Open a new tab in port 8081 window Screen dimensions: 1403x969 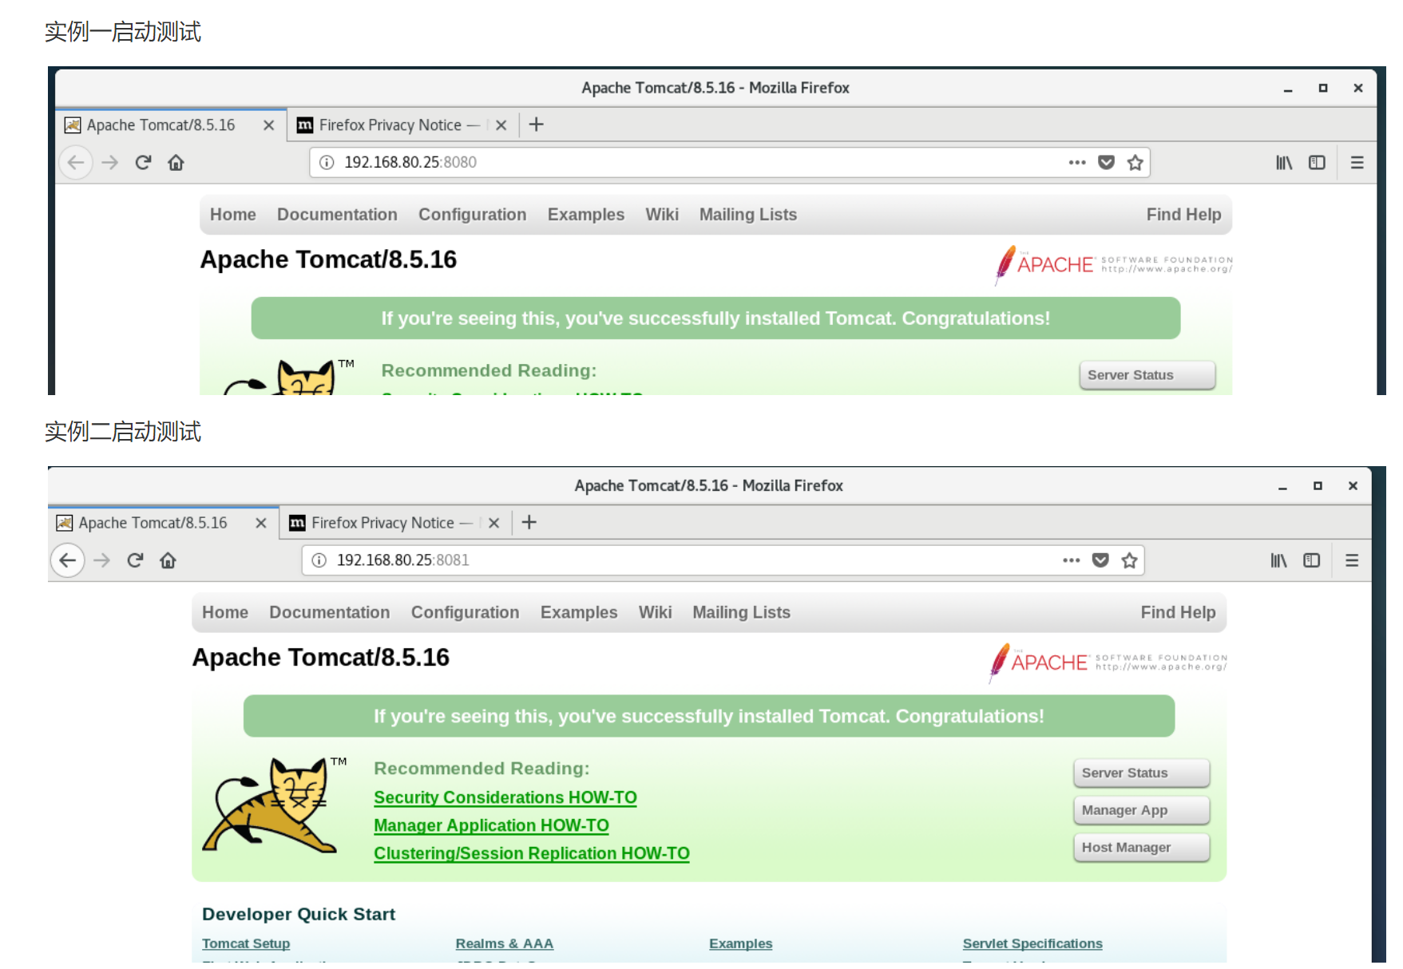click(x=529, y=522)
